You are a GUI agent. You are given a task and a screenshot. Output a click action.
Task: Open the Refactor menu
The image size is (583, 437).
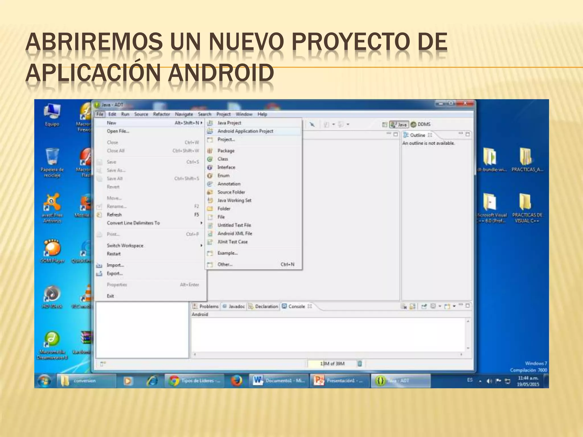point(161,114)
